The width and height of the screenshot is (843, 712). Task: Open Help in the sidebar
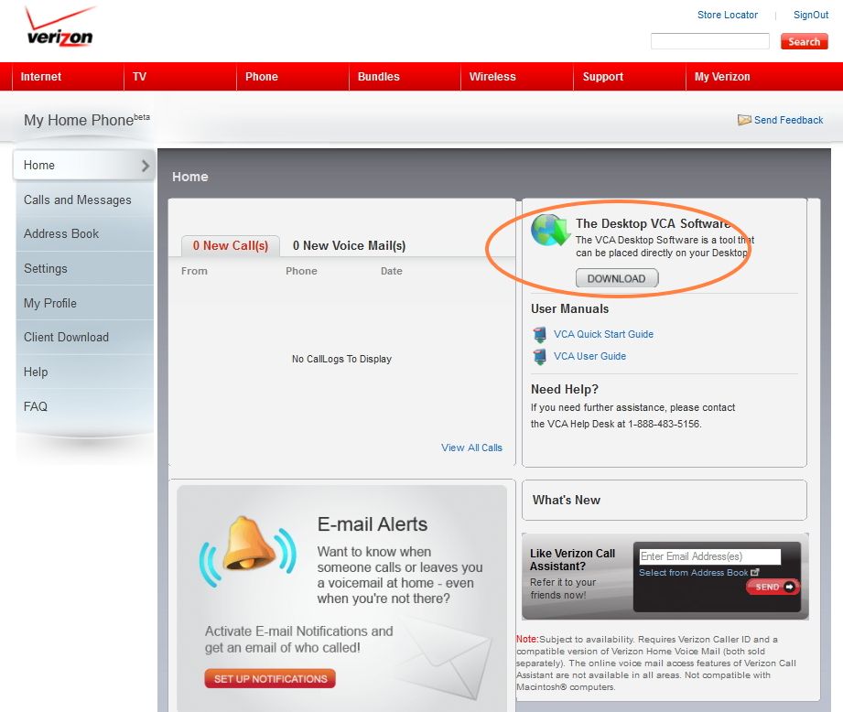(x=85, y=372)
